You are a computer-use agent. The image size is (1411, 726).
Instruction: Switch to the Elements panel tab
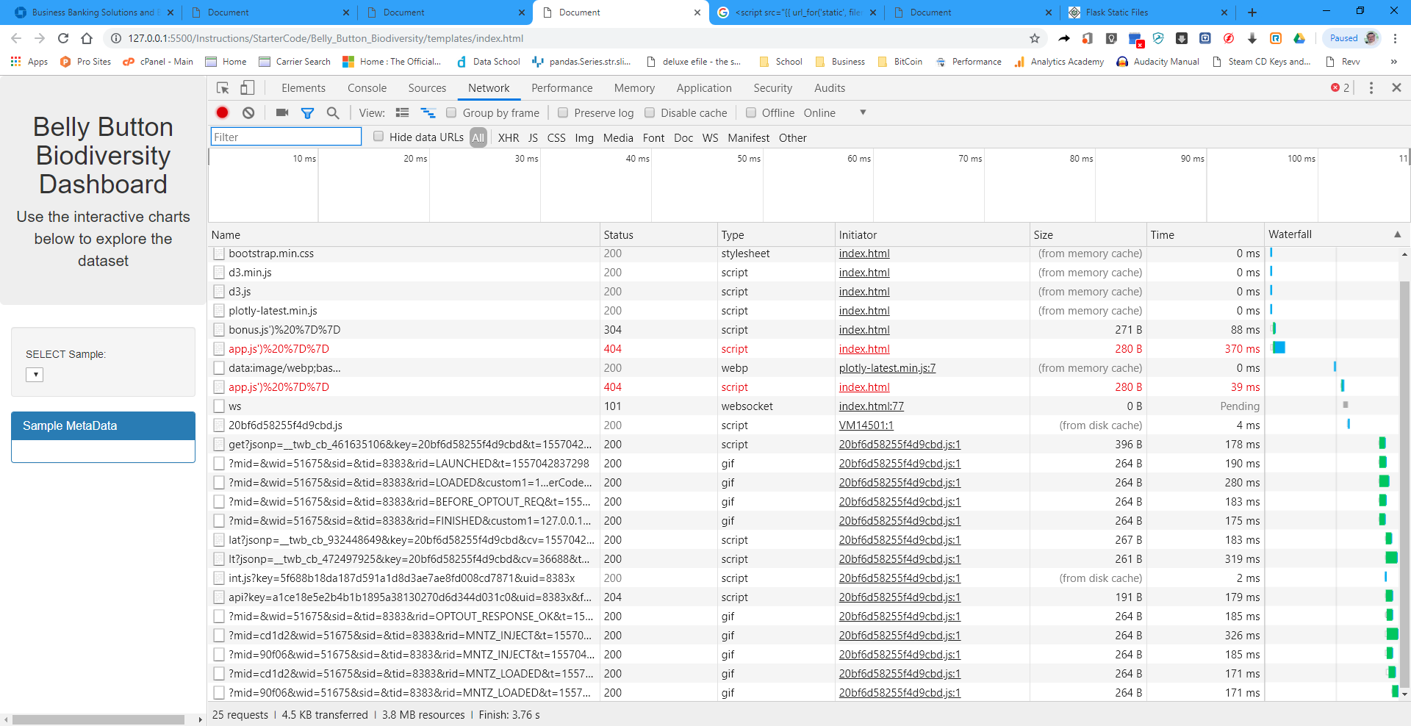click(304, 88)
